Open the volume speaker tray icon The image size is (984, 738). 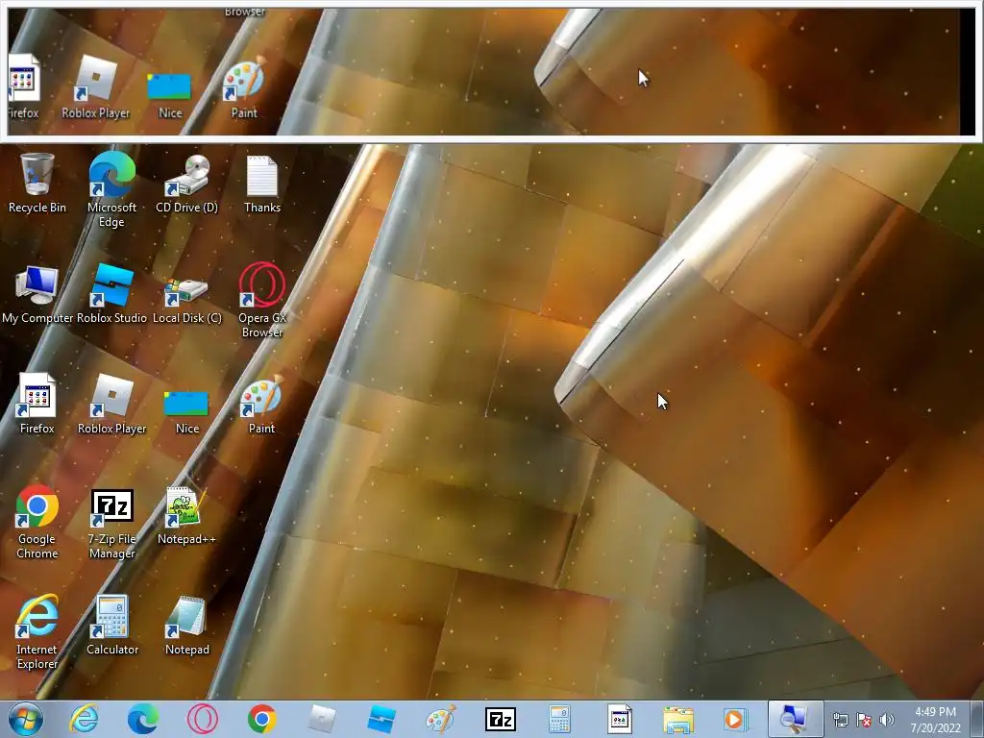pos(887,720)
